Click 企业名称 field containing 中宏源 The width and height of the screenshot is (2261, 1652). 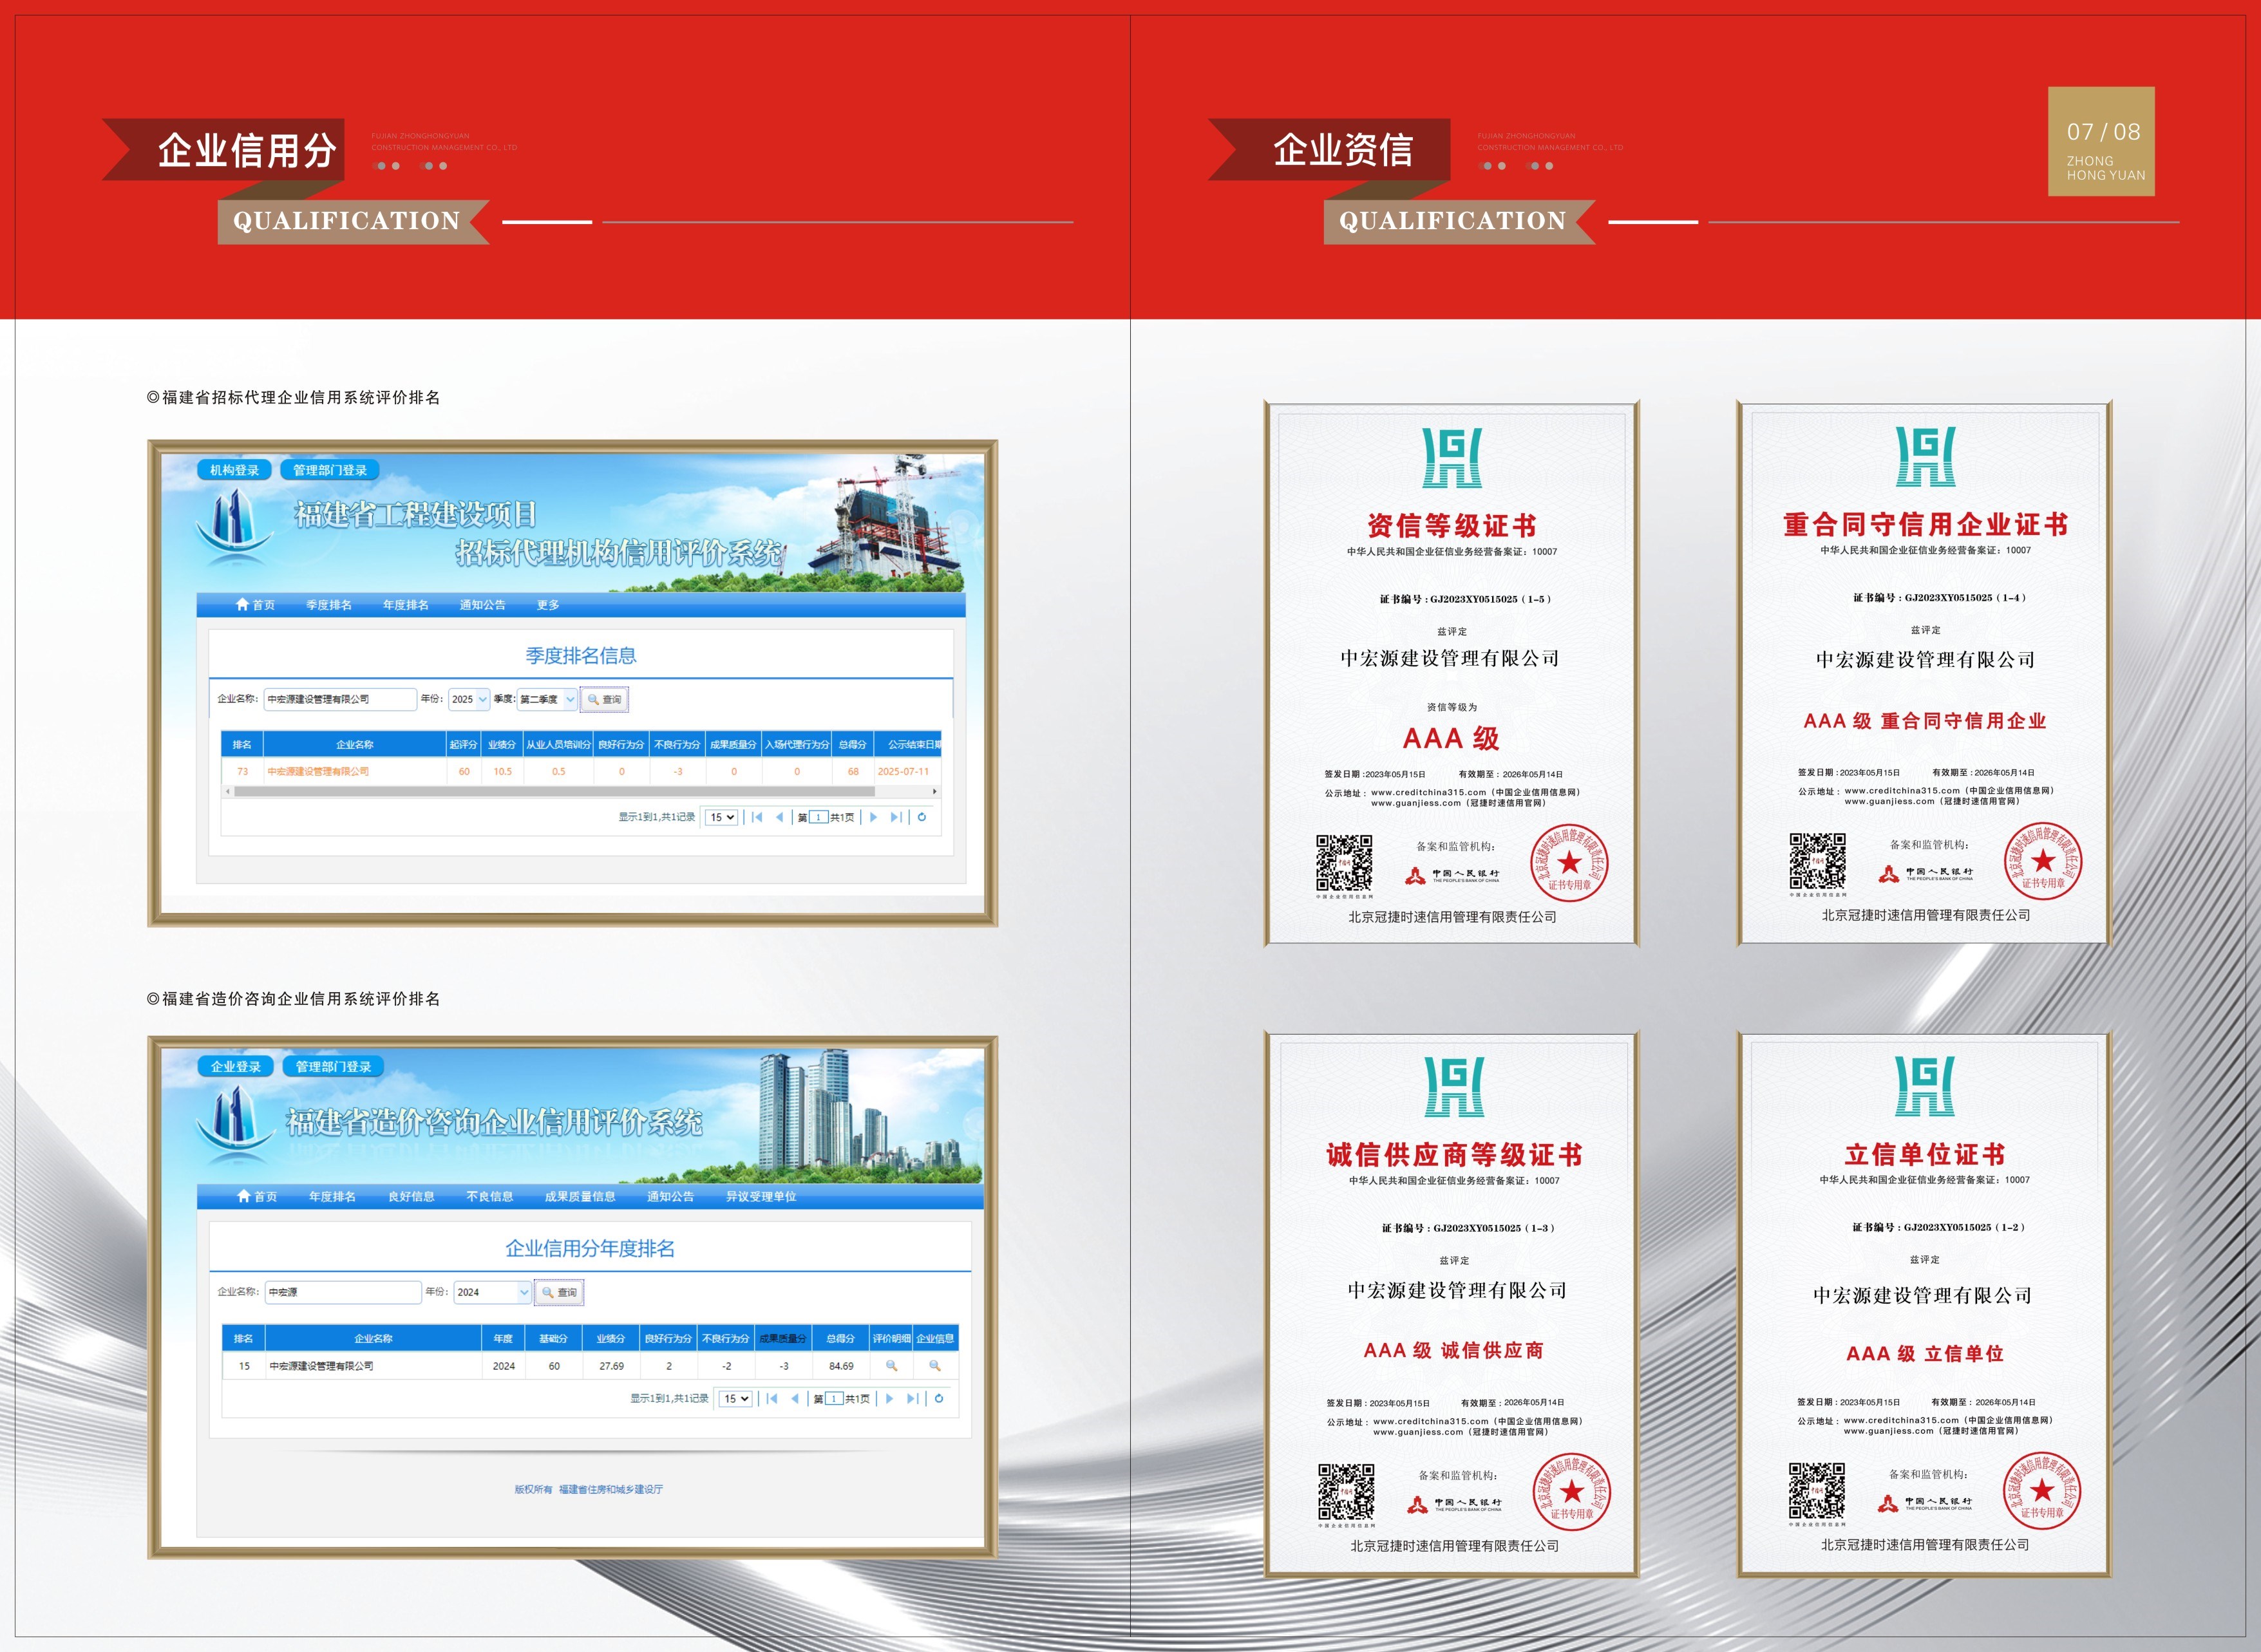point(343,1292)
